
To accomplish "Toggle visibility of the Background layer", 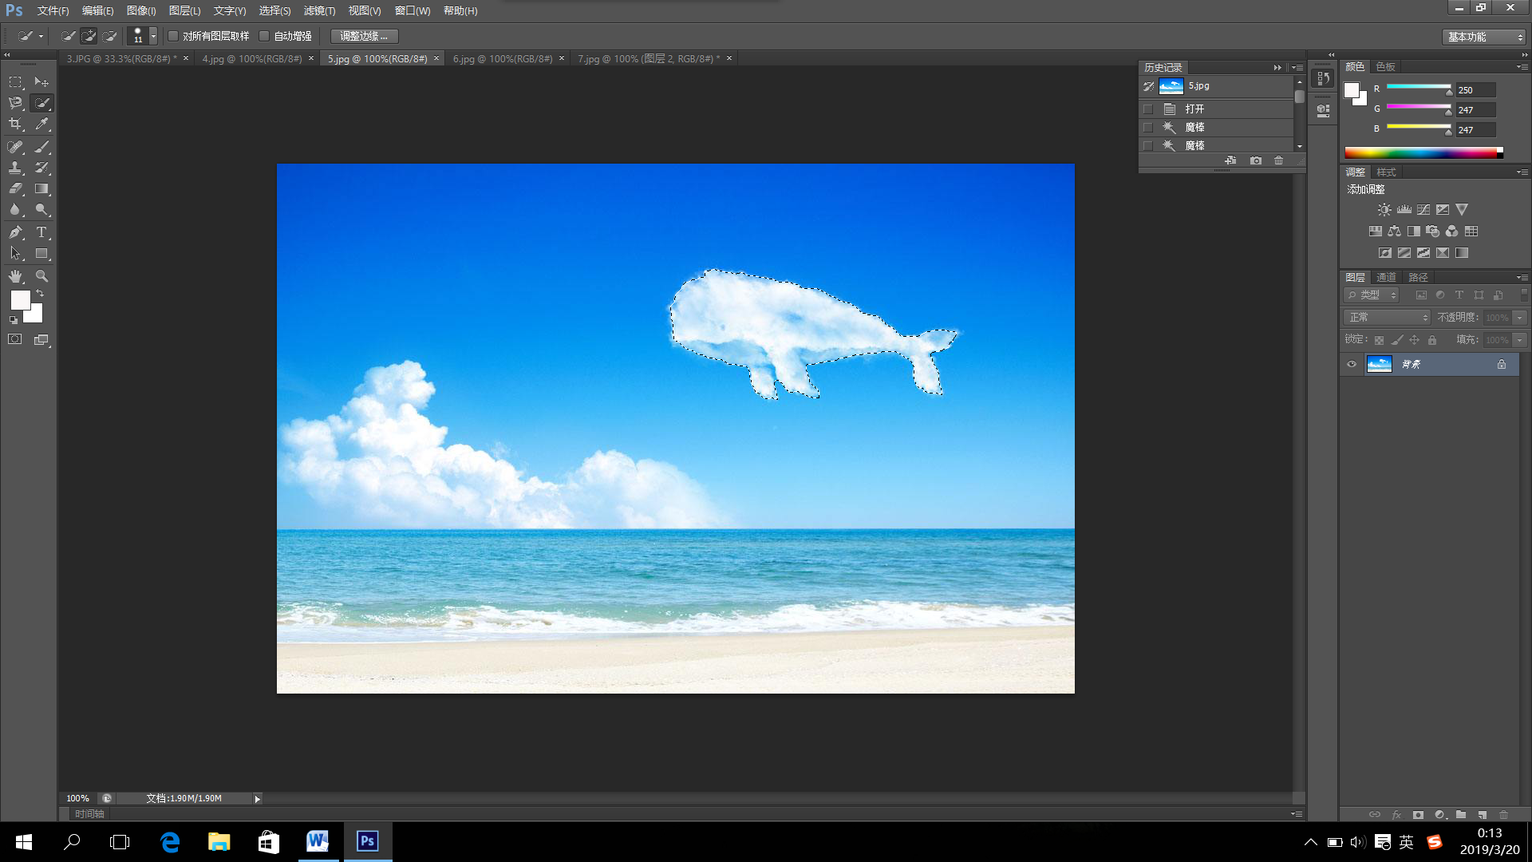I will point(1352,364).
